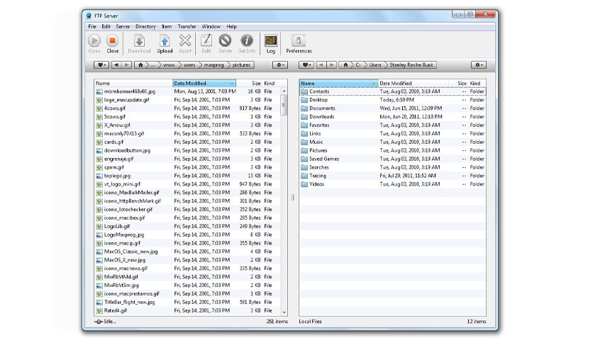
Task: Open the Item menu
Action: point(167,26)
